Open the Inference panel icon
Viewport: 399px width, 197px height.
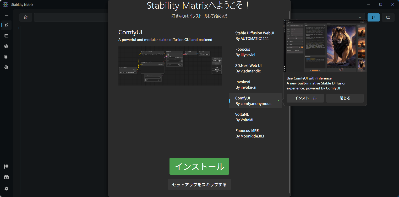(6, 36)
